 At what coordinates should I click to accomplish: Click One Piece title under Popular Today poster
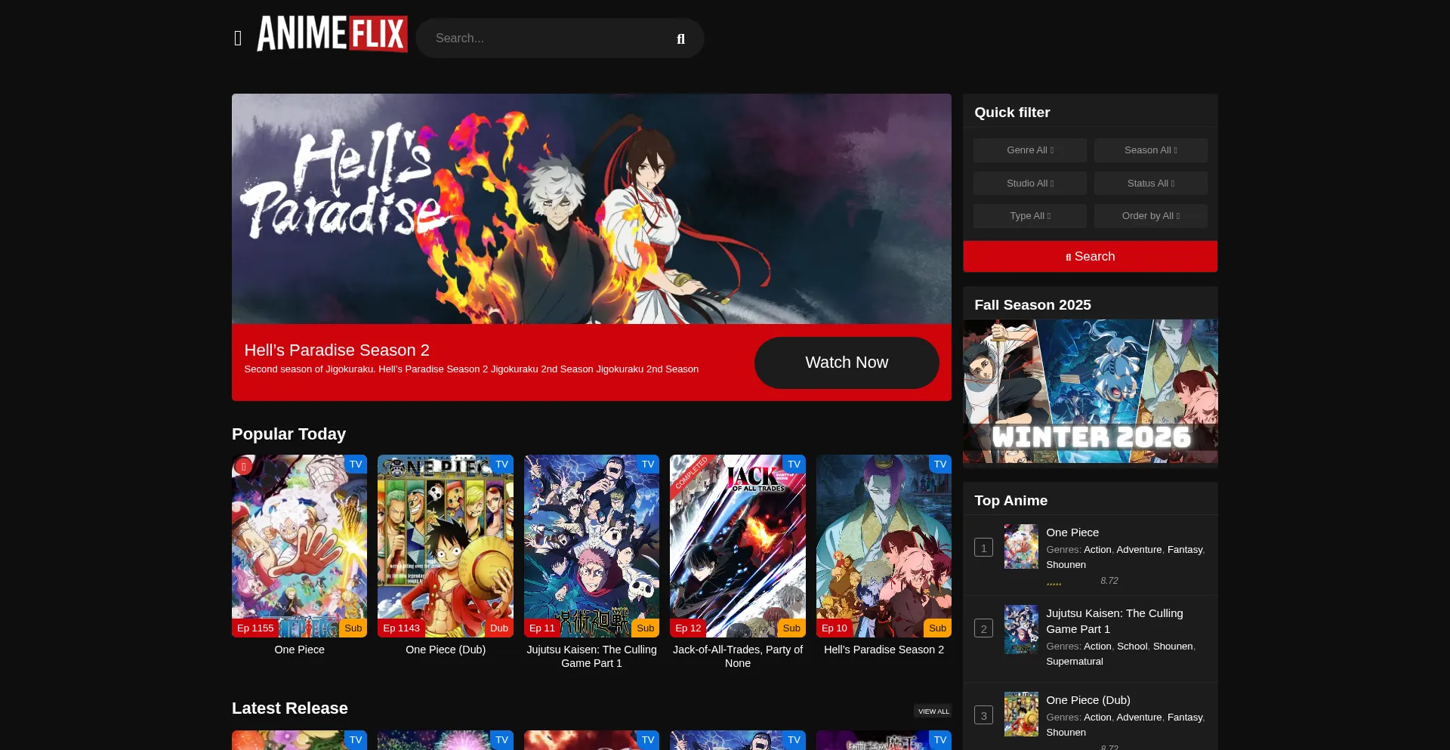[299, 650]
